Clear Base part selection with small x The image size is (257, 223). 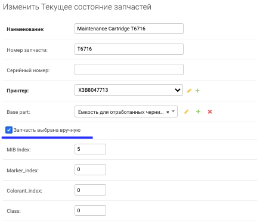(168, 112)
